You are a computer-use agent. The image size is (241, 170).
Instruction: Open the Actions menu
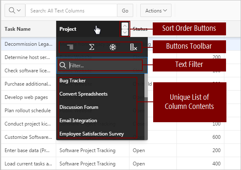click(x=156, y=10)
